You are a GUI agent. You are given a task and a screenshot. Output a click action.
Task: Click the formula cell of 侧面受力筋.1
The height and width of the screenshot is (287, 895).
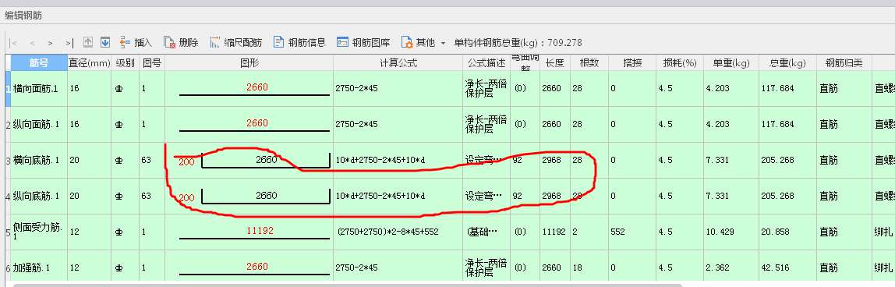tap(398, 232)
